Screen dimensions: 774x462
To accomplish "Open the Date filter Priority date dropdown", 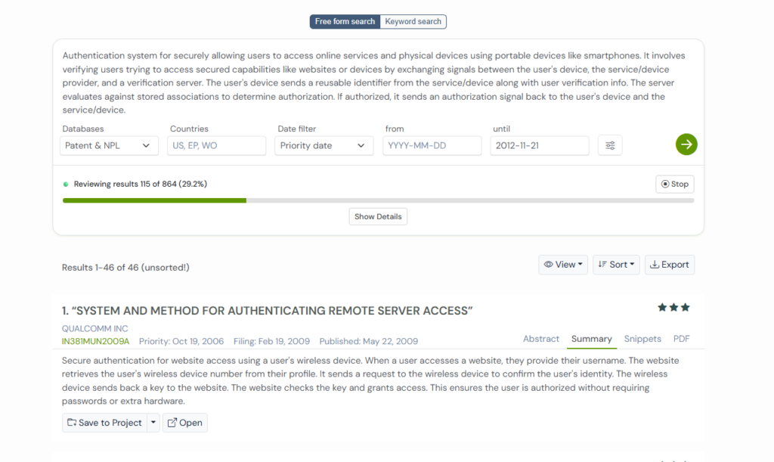I will pyautogui.click(x=324, y=145).
